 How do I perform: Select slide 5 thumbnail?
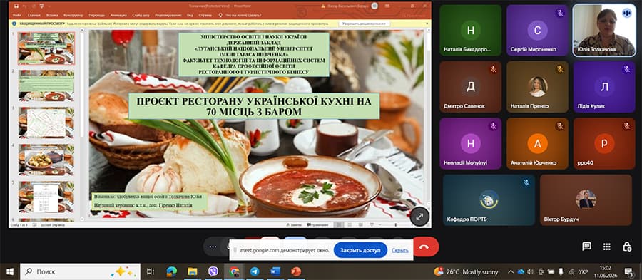(46, 197)
